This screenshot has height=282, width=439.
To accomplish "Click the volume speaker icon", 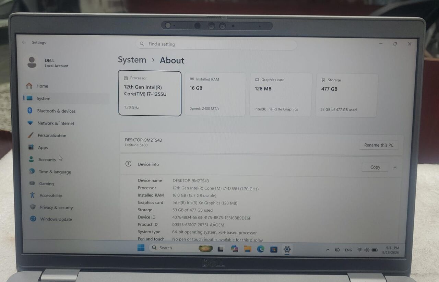I will (367, 250).
